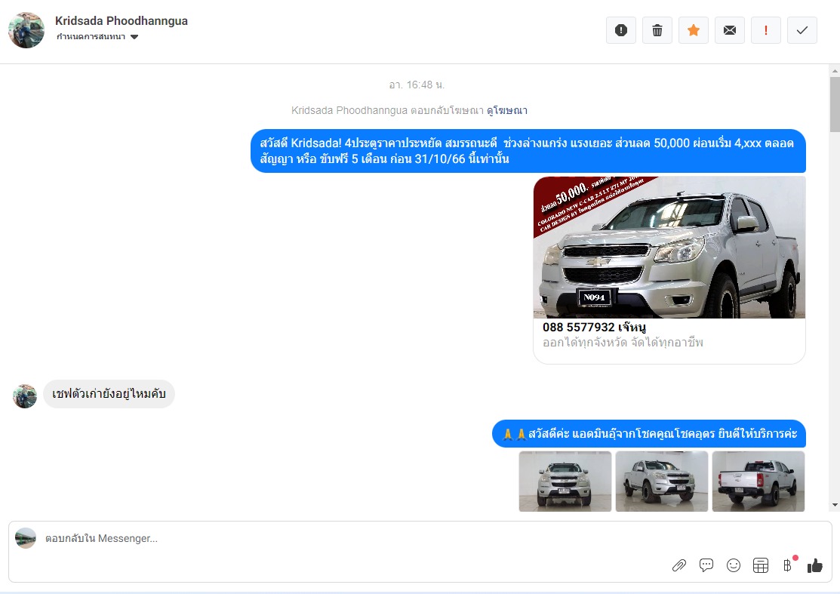Open Kridsada Phoodhanngua profile picture

pyautogui.click(x=26, y=30)
